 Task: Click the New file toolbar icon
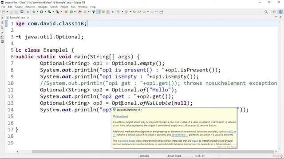[x=4, y=12]
